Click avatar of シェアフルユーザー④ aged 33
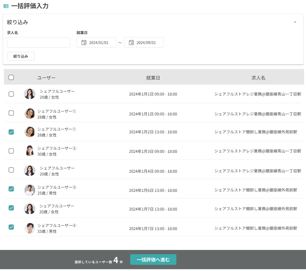 pyautogui.click(x=30, y=228)
